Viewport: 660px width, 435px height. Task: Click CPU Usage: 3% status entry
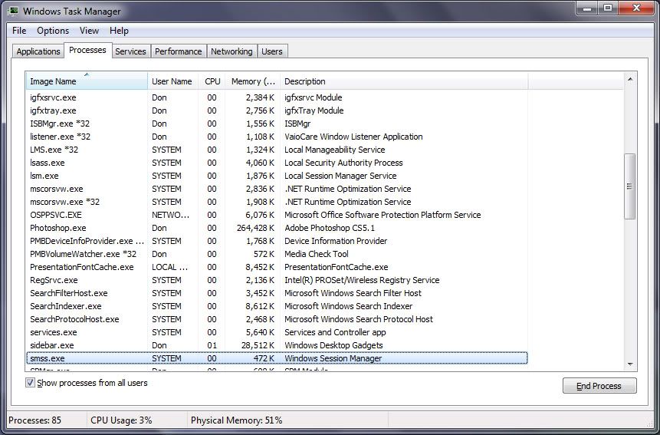(x=121, y=420)
